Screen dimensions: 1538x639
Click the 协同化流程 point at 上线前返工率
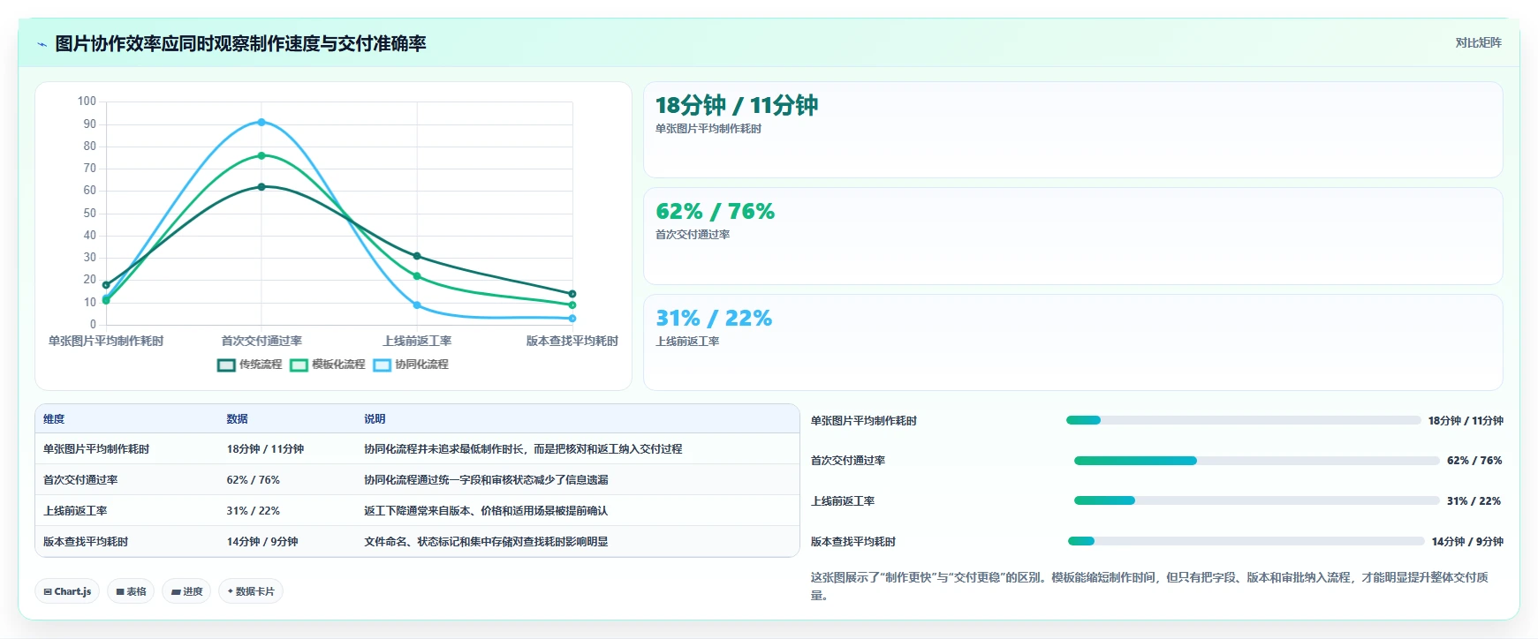tap(417, 304)
